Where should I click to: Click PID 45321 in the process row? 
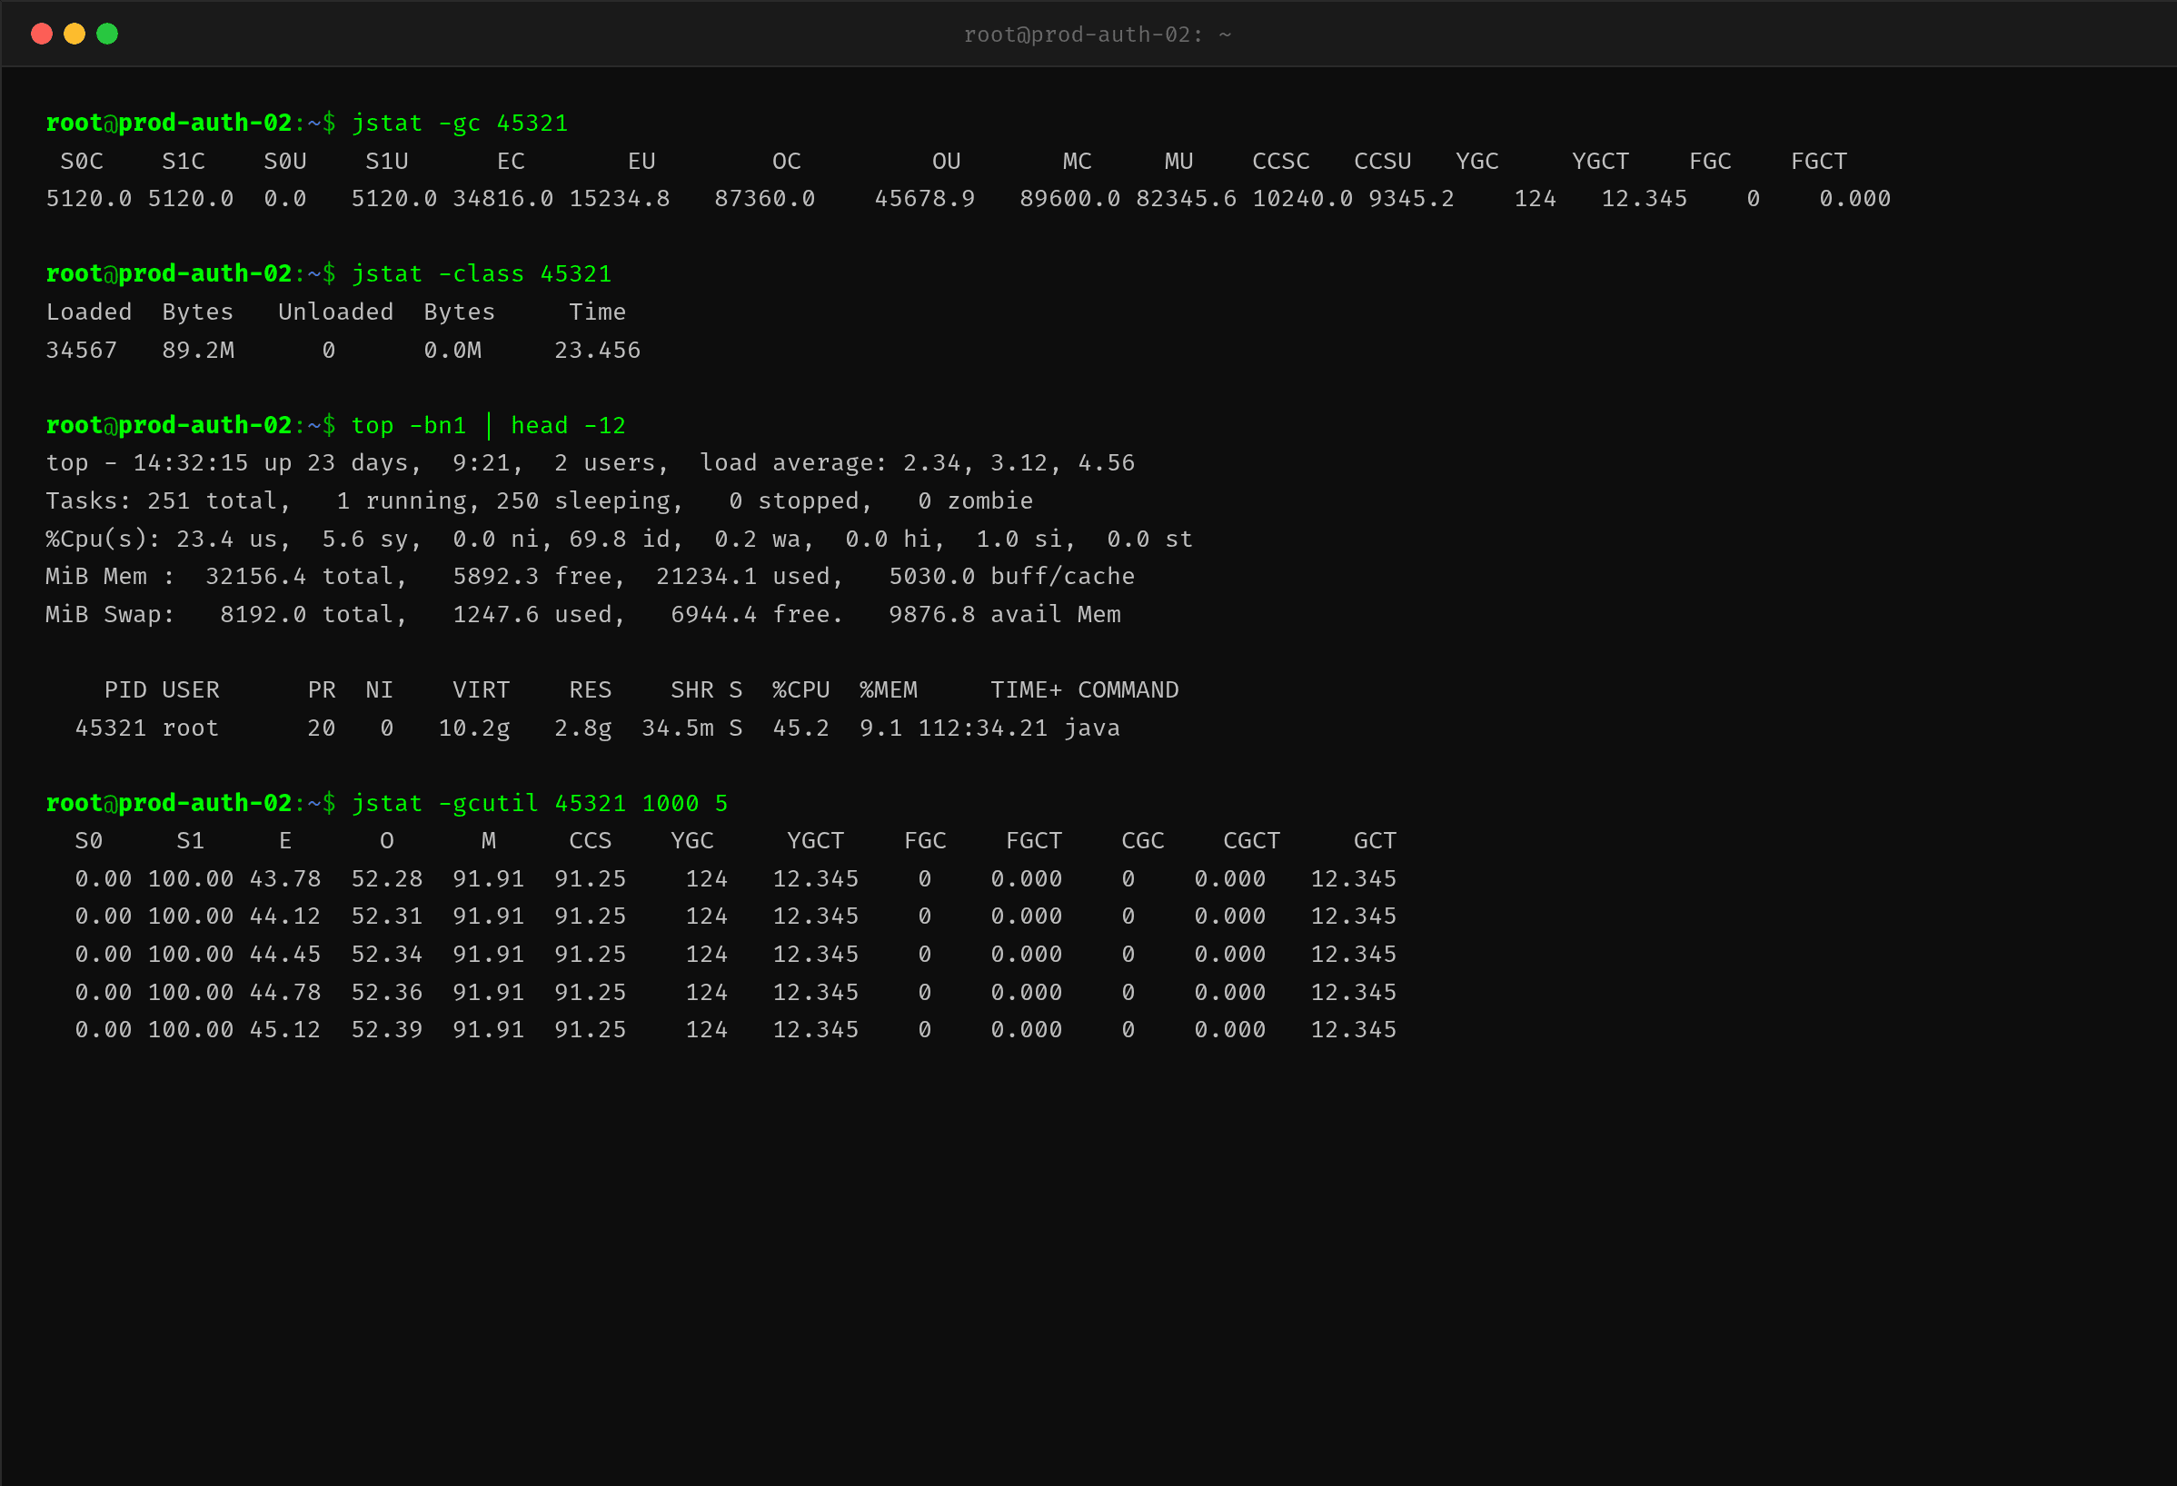point(111,728)
